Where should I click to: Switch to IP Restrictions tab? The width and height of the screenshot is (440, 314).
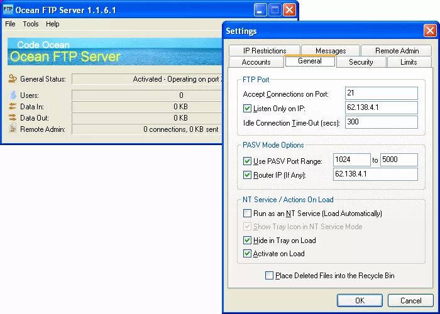[x=265, y=51]
